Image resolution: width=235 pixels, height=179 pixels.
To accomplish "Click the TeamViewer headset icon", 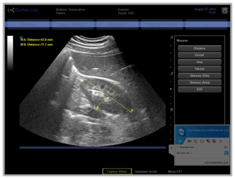I will click(x=202, y=141).
